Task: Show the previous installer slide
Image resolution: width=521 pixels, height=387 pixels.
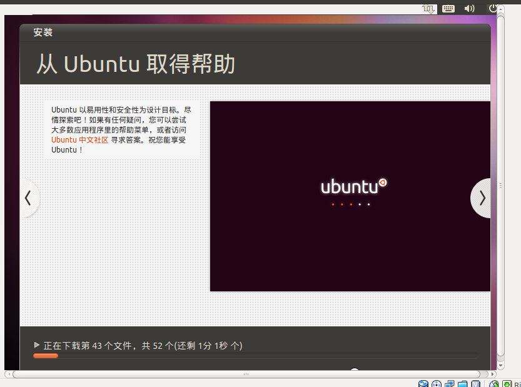Action: click(x=29, y=198)
